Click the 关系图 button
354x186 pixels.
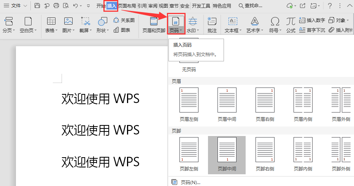click(x=124, y=20)
